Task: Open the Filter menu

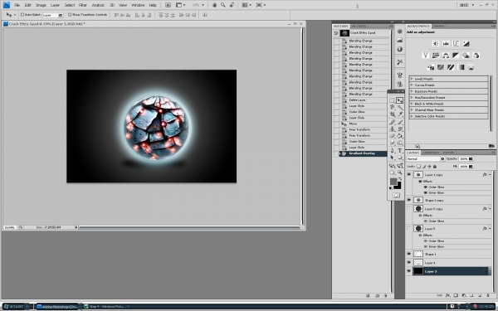Action: (x=83, y=5)
